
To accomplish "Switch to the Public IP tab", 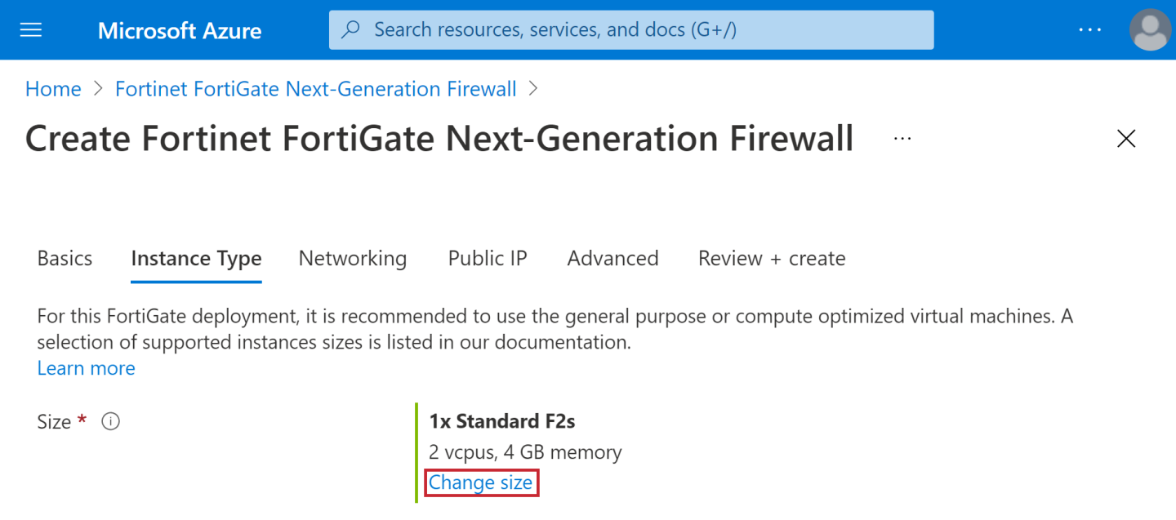I will coord(488,259).
